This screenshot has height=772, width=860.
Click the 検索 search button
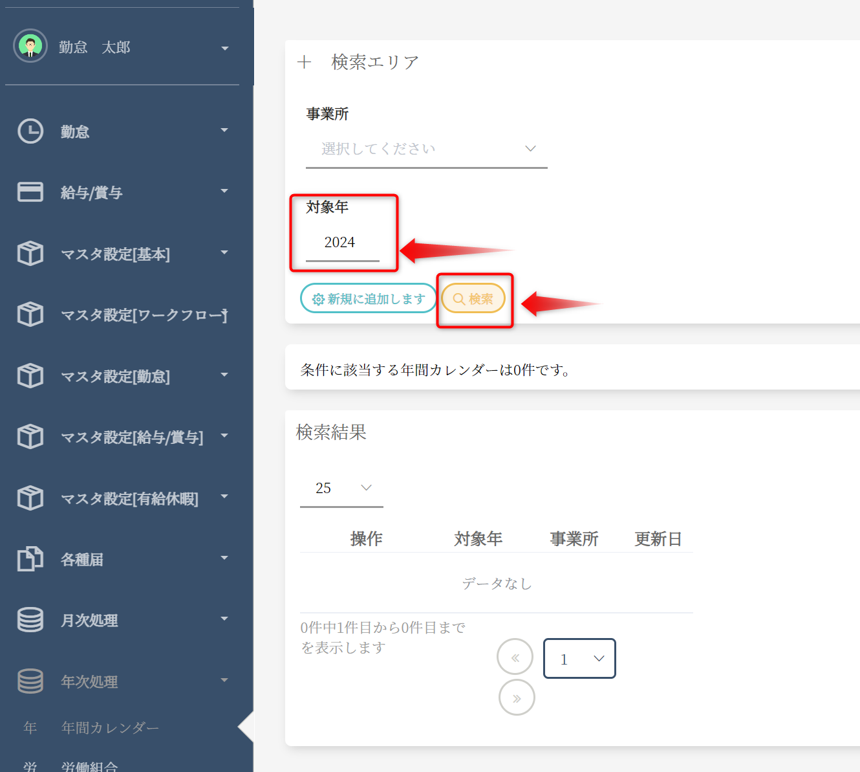tap(473, 298)
